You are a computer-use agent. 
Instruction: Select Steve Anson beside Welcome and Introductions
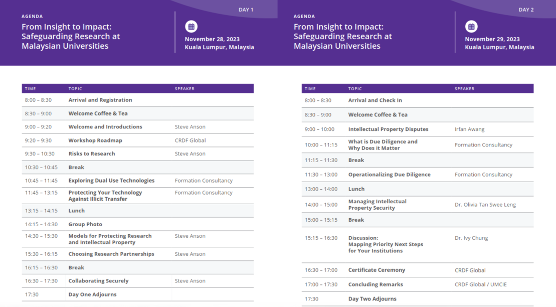pyautogui.click(x=190, y=127)
